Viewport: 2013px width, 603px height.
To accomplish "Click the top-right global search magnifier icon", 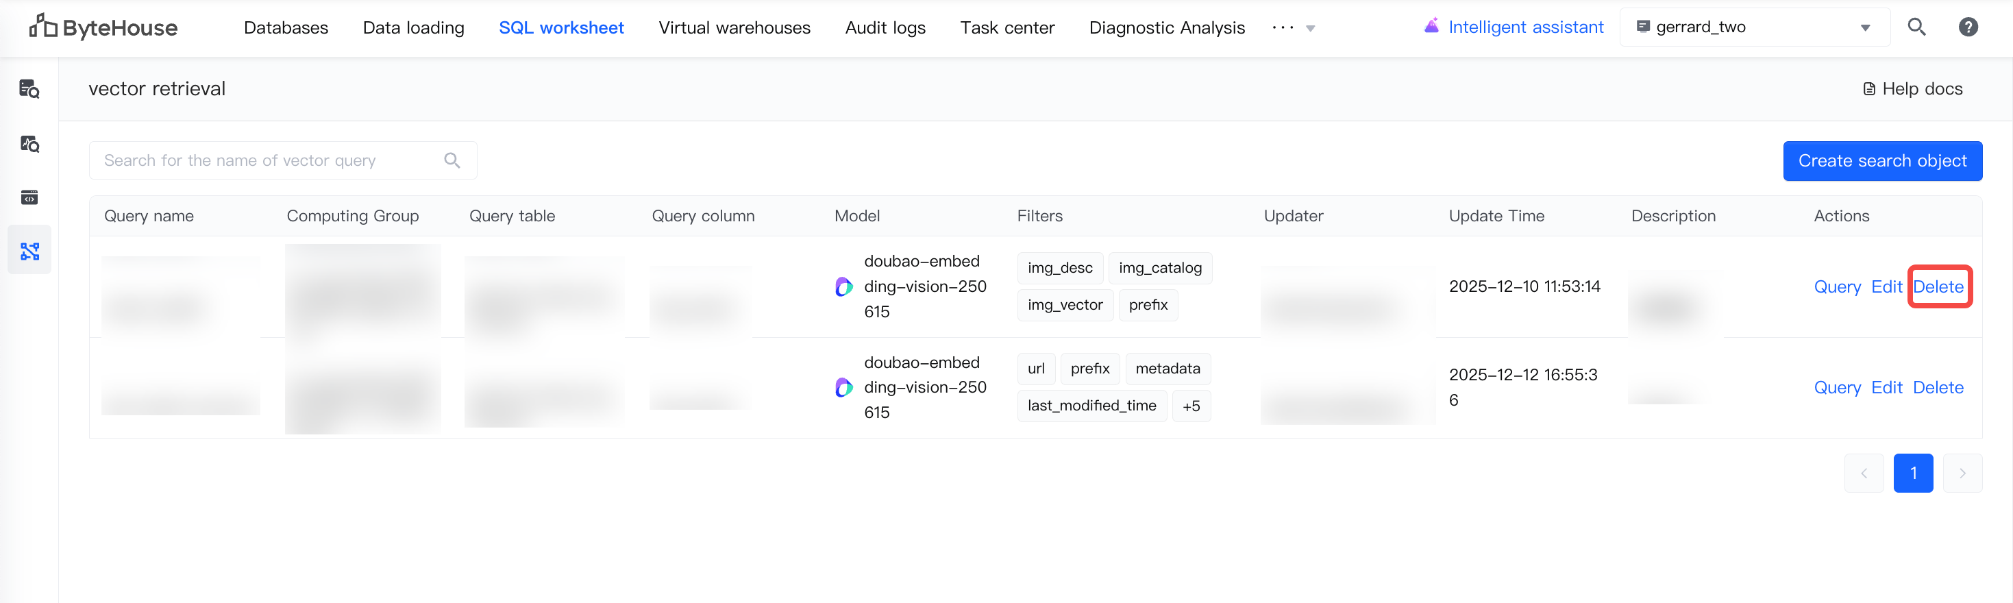I will tap(1916, 27).
